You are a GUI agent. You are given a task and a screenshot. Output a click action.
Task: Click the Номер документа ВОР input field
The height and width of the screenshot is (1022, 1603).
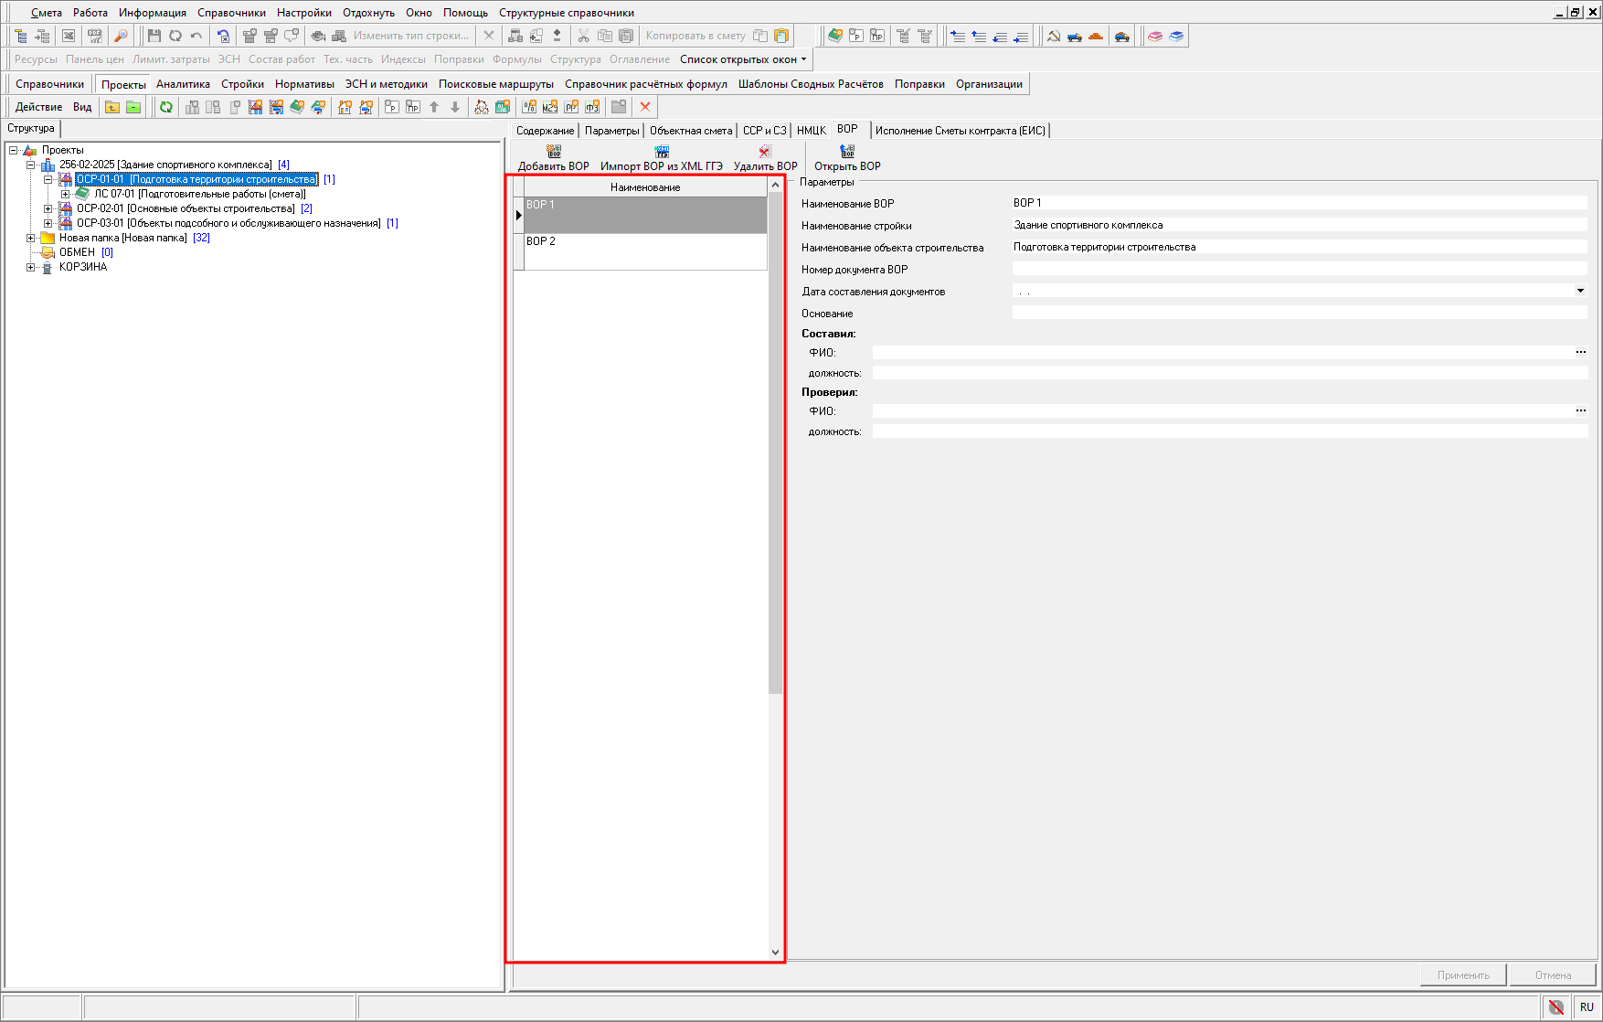coord(1298,269)
